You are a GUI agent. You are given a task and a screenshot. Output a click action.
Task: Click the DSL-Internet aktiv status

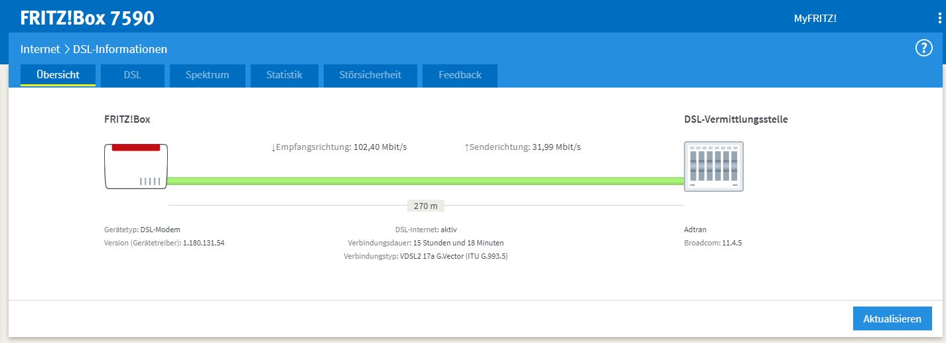pos(426,230)
